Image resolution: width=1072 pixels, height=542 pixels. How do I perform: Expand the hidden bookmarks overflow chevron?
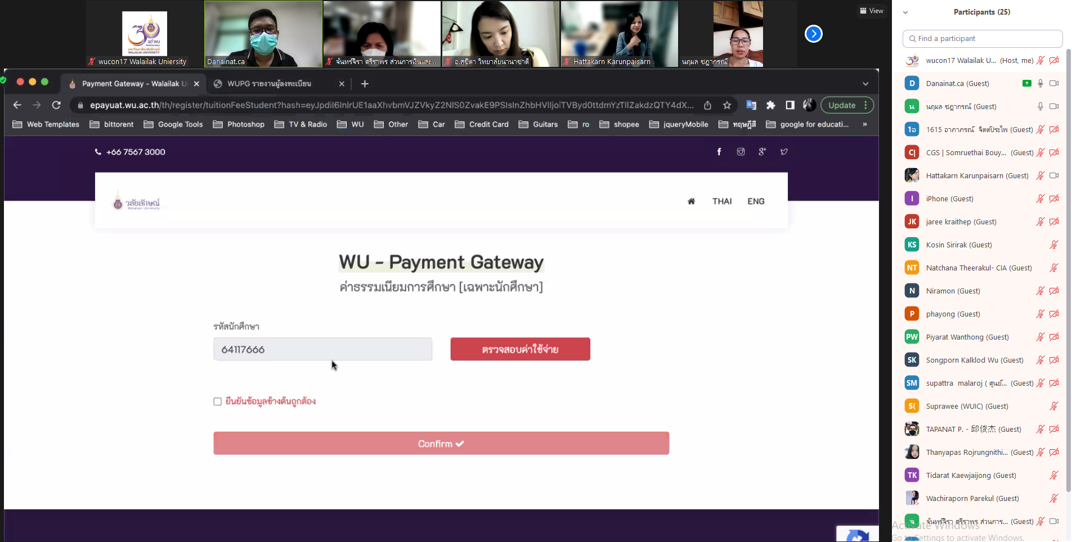[x=864, y=124]
